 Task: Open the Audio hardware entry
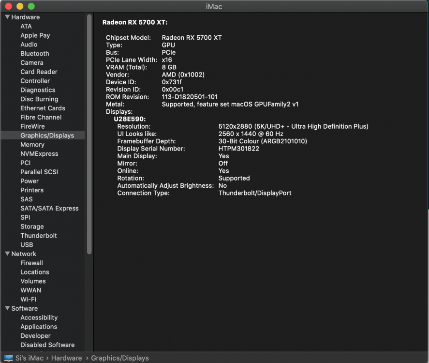(x=29, y=45)
